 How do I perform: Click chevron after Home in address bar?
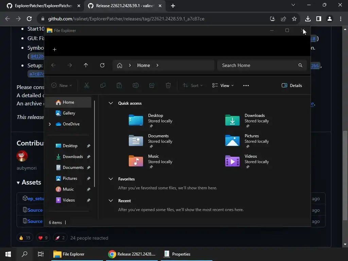157,65
